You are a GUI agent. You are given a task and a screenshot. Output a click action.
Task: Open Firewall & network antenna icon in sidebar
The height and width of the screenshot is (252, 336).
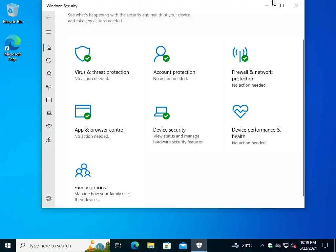tap(49, 87)
